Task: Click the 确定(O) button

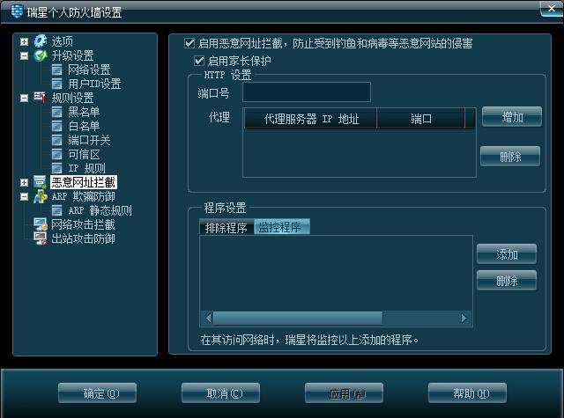Action: click(98, 393)
